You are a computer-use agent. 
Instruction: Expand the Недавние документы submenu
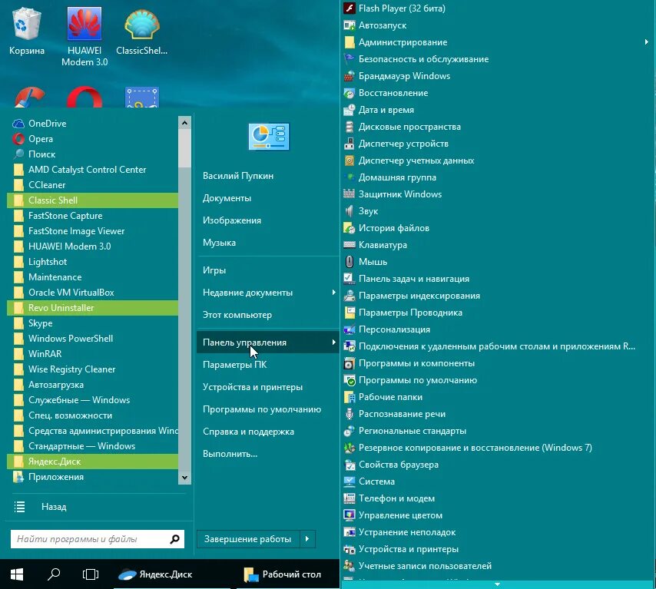333,292
